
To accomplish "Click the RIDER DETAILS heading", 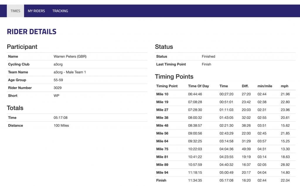I will (32, 32).
